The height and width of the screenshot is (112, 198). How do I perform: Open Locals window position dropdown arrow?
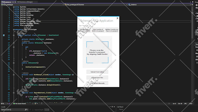coord(110,107)
